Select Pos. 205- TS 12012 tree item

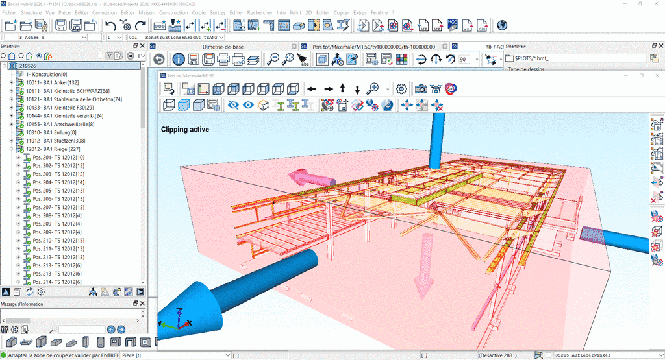(58, 191)
